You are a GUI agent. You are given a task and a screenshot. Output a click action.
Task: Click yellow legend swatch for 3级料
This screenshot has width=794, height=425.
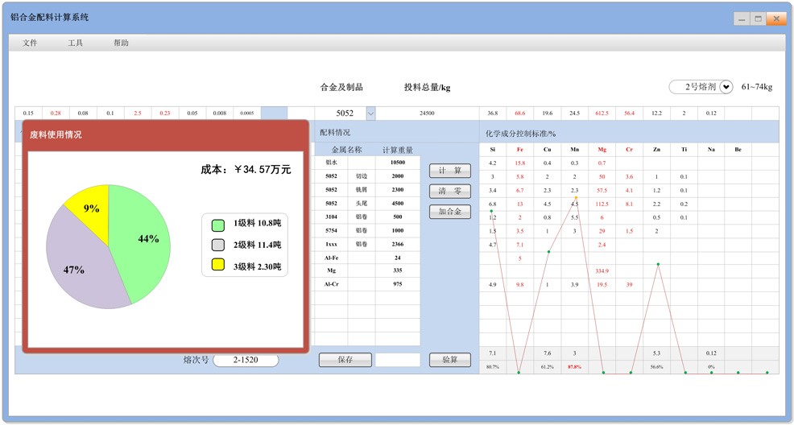pyautogui.click(x=217, y=265)
